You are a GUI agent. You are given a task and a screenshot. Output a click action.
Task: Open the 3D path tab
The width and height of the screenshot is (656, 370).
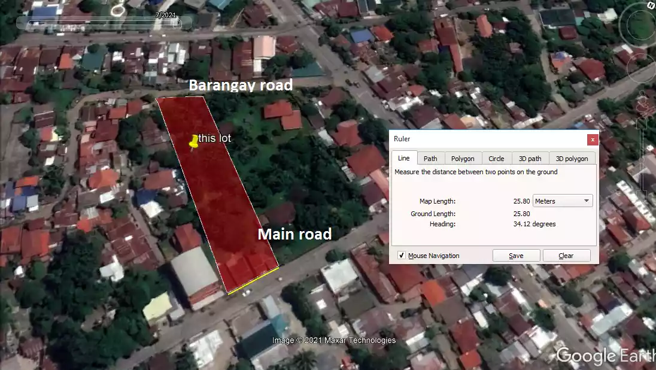pyautogui.click(x=530, y=158)
